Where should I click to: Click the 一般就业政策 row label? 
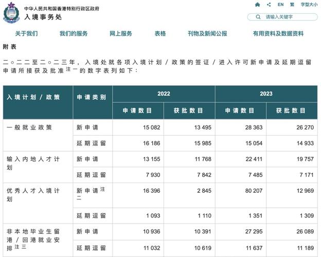pyautogui.click(x=29, y=127)
